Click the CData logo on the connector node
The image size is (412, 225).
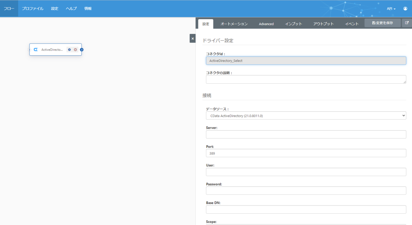click(x=36, y=50)
